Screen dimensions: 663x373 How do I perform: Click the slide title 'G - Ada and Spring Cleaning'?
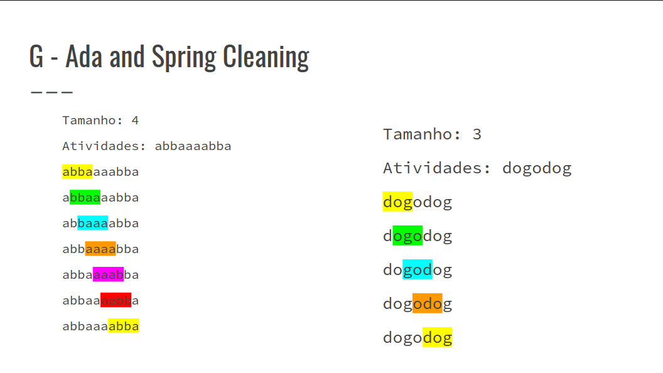(169, 57)
